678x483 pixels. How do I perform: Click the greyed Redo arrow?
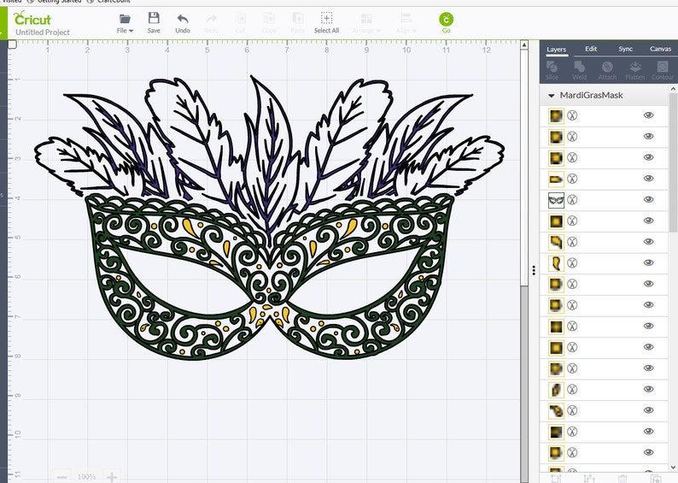click(x=212, y=19)
